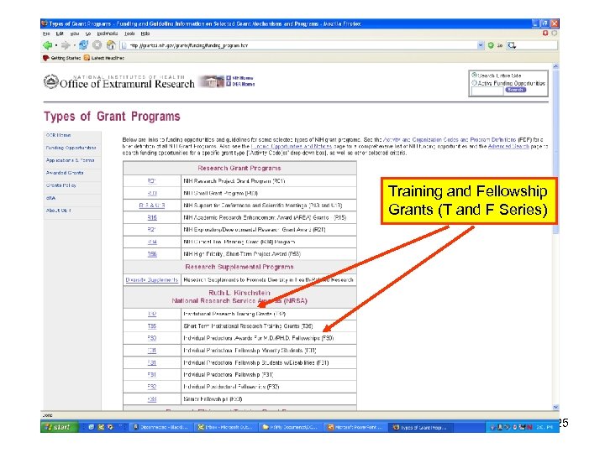Click the R03 small grant link

(x=152, y=194)
